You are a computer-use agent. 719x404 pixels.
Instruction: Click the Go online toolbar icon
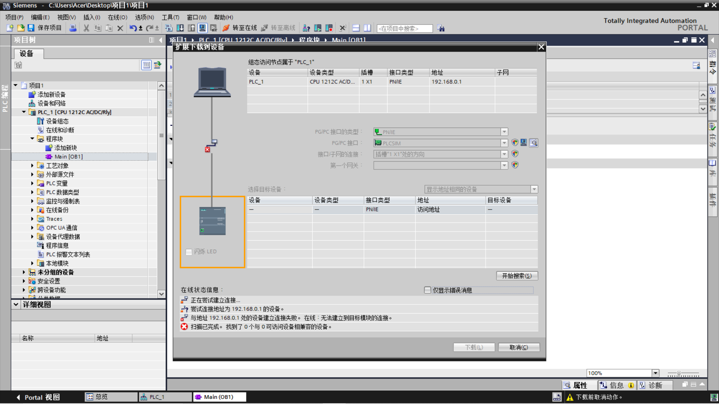pyautogui.click(x=226, y=28)
